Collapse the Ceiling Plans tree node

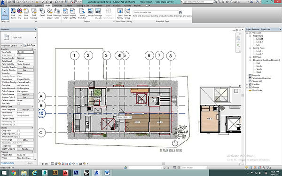250,48
